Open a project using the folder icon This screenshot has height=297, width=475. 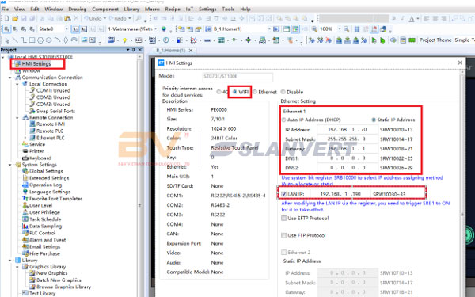15,19
